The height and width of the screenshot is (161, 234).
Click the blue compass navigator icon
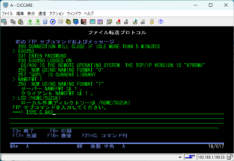pyautogui.click(x=53, y=22)
